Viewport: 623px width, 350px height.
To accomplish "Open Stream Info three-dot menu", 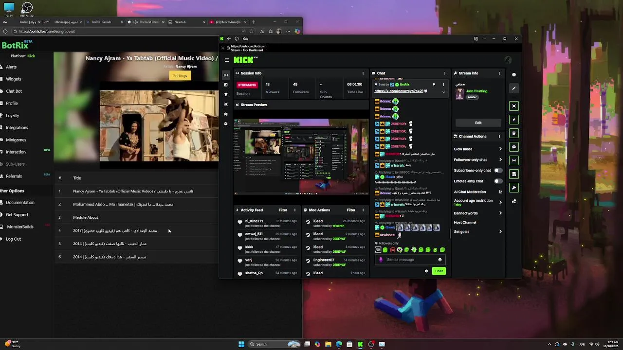I will coord(499,73).
